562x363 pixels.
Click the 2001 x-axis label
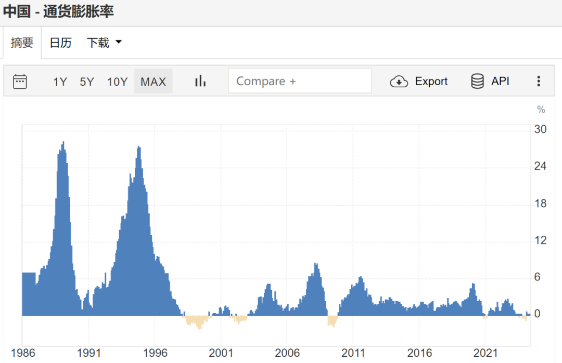(221, 353)
